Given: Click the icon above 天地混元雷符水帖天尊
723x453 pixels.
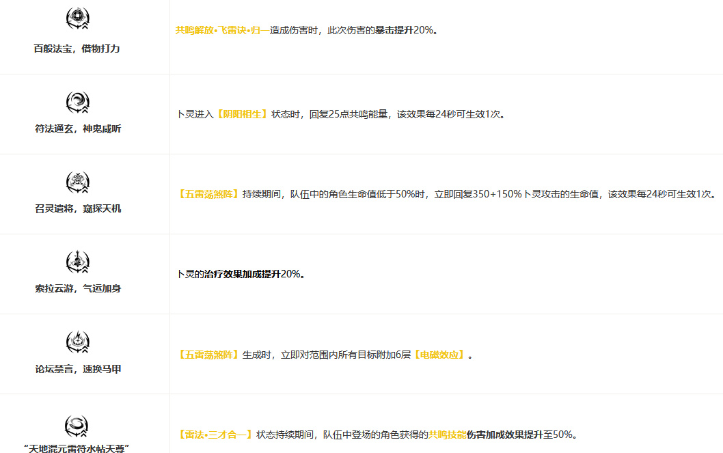Looking at the screenshot, I should point(77,426).
